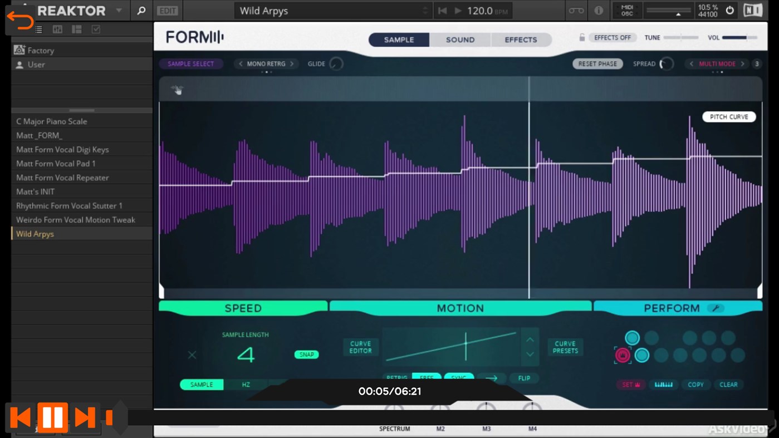This screenshot has height=438, width=779.
Task: Click the orange back arrow icon
Action: pyautogui.click(x=21, y=21)
